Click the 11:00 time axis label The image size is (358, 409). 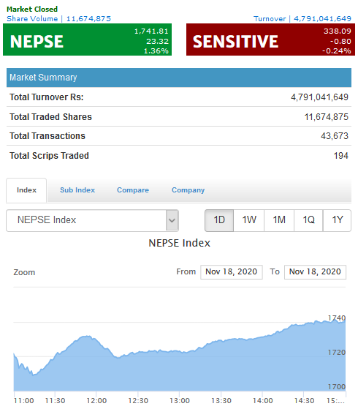click(x=23, y=401)
